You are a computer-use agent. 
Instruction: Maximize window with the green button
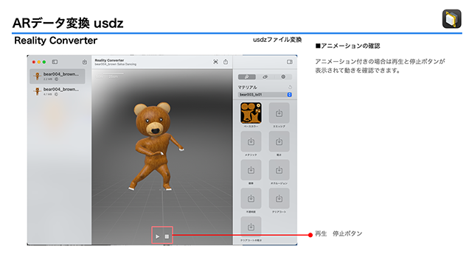click(x=44, y=62)
